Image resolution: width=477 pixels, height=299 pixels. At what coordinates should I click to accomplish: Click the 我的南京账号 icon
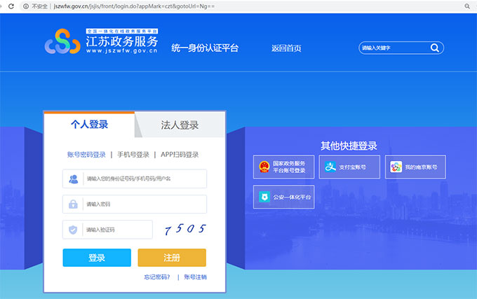[396, 167]
